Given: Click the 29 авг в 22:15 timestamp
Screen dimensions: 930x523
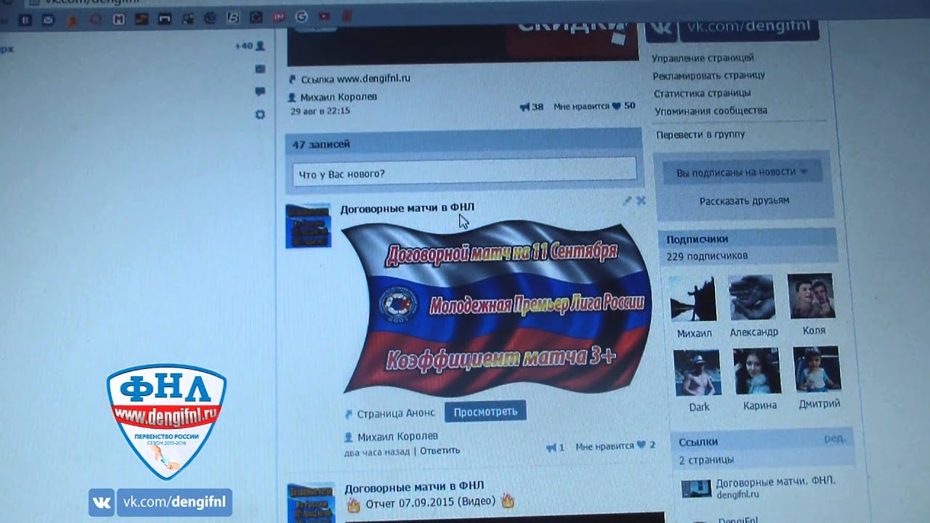Looking at the screenshot, I should click(320, 111).
